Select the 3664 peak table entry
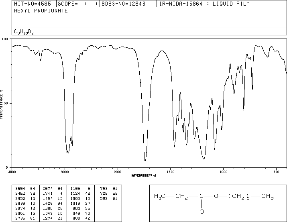287x222 pixels. (25, 189)
